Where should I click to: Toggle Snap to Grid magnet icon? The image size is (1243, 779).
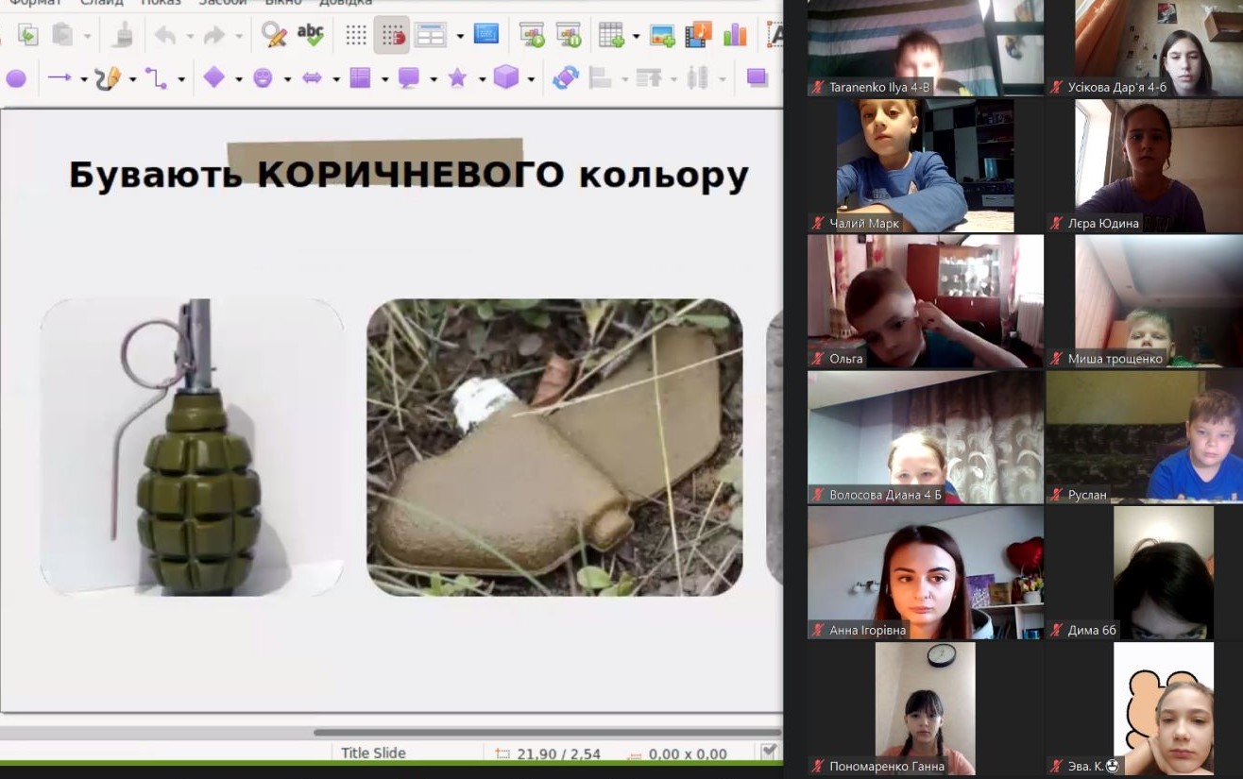coord(391,36)
